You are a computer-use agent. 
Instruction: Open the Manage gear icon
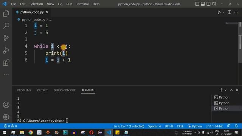click(6, 117)
